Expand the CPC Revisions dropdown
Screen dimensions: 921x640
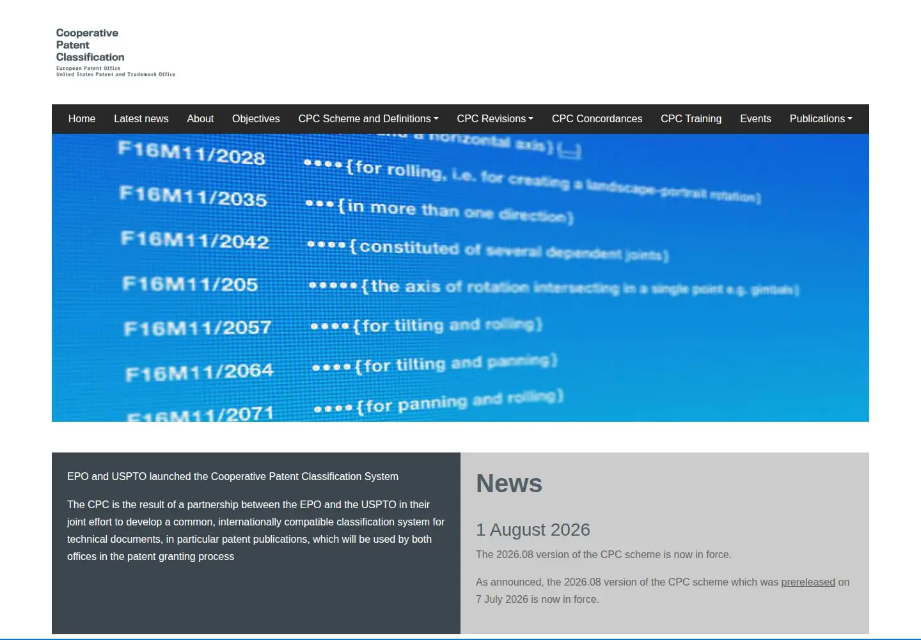[495, 119]
